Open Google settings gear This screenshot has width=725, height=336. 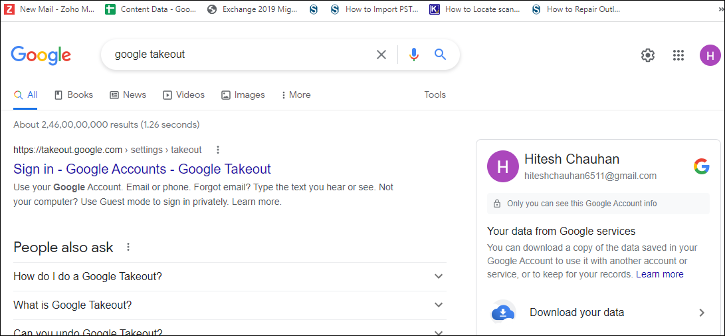[648, 55]
